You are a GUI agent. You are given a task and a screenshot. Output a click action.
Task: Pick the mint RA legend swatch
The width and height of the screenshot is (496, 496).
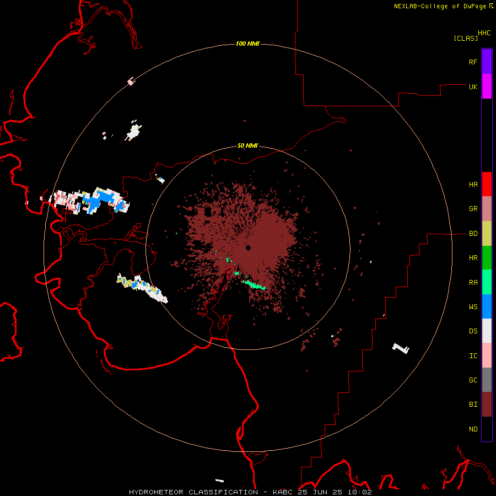(487, 282)
